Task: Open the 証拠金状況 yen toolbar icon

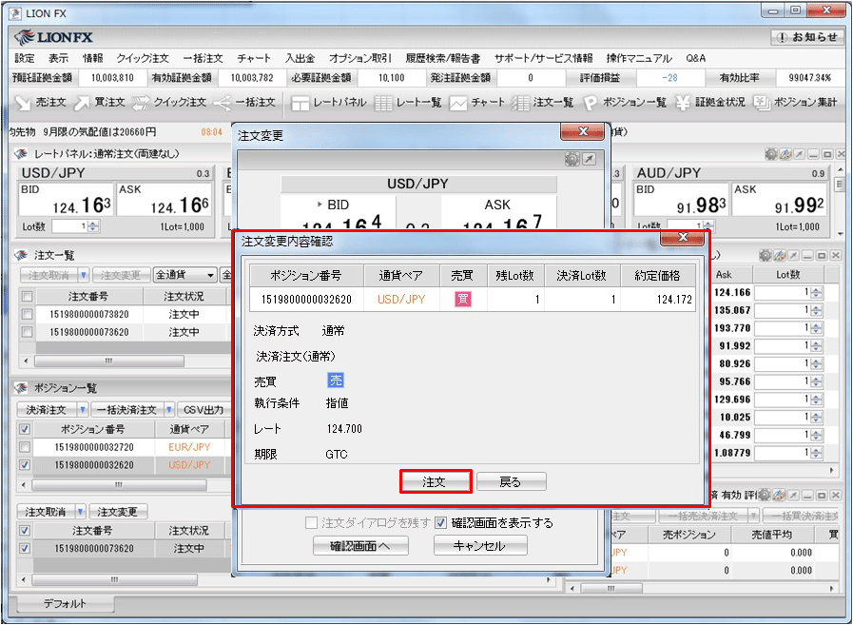Action: pyautogui.click(x=710, y=103)
